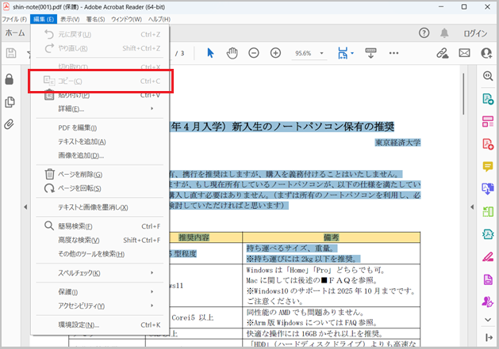Open the fill and sign pen icon
Screen dimensions: 499x349
coord(488,256)
